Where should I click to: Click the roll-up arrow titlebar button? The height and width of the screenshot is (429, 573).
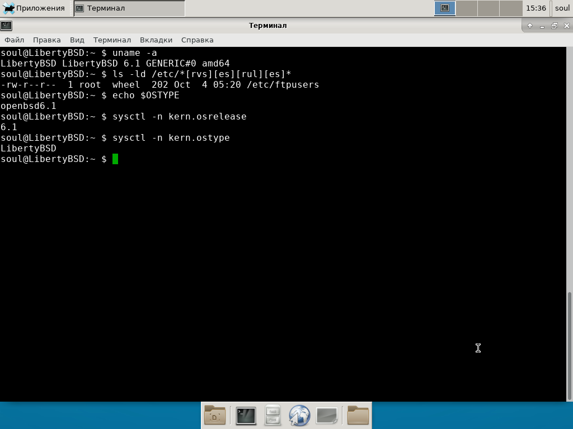coord(530,26)
